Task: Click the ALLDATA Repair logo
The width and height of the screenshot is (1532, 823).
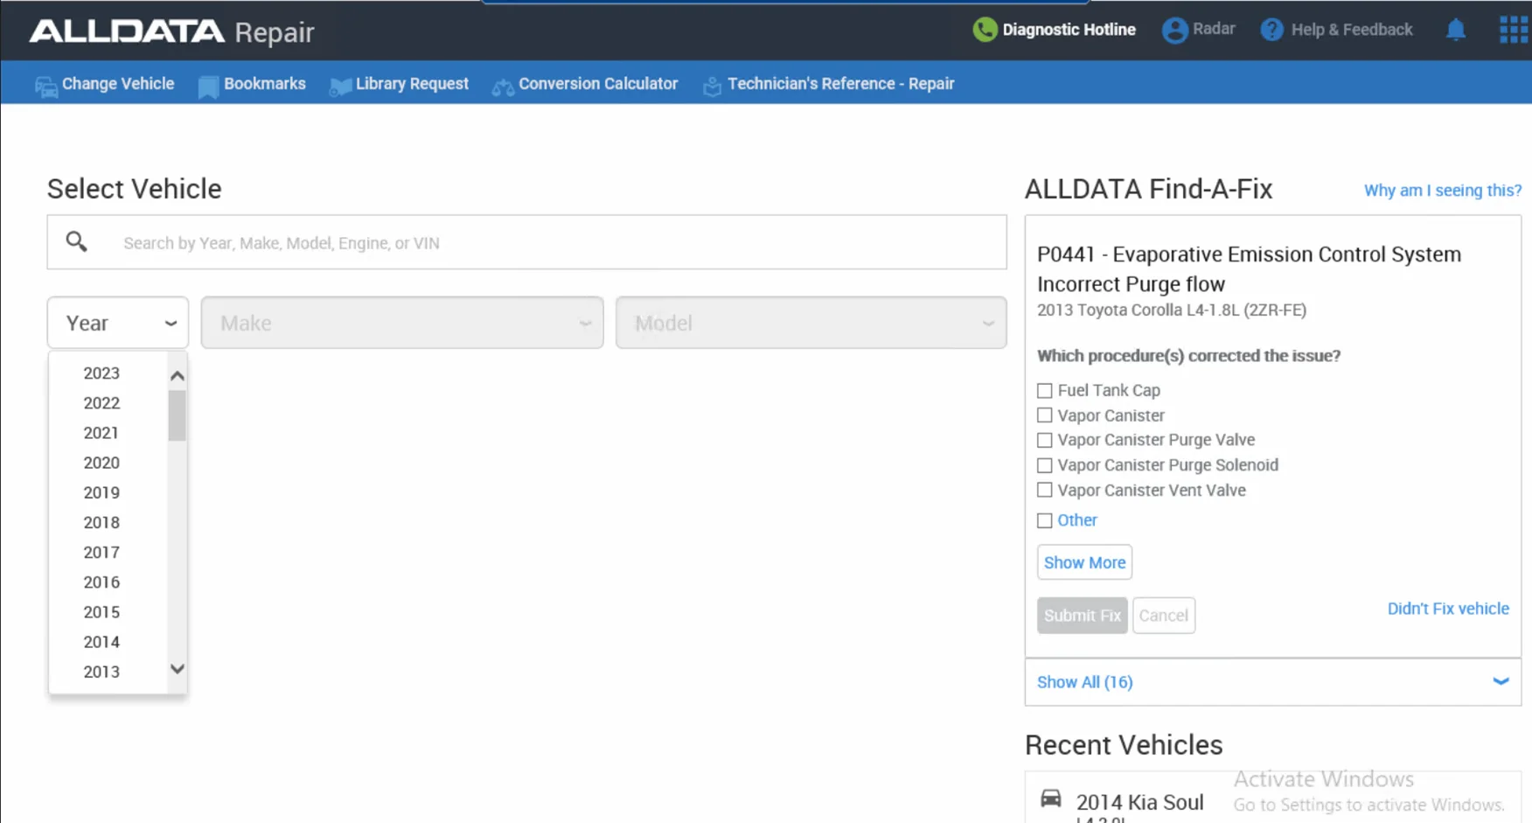Action: point(171,31)
